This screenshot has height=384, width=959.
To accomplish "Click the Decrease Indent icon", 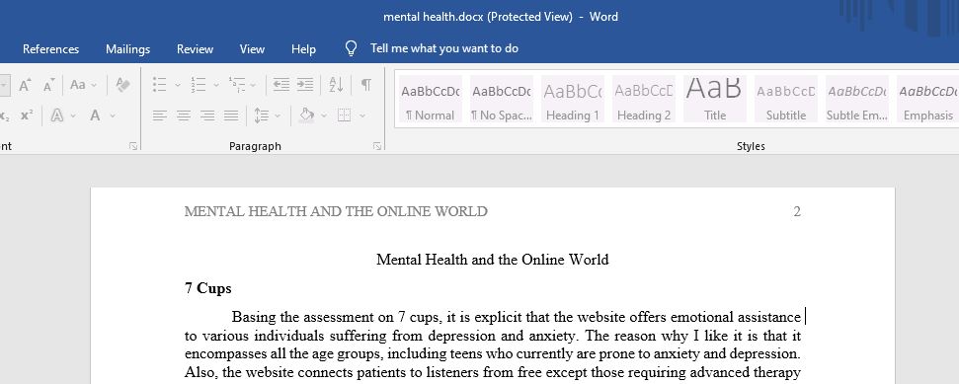I will (x=280, y=84).
